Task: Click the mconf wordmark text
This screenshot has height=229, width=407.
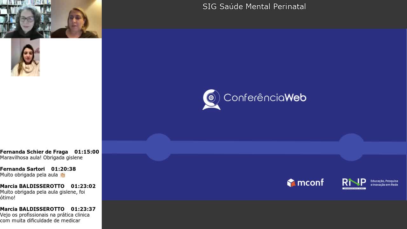Action: click(x=310, y=183)
